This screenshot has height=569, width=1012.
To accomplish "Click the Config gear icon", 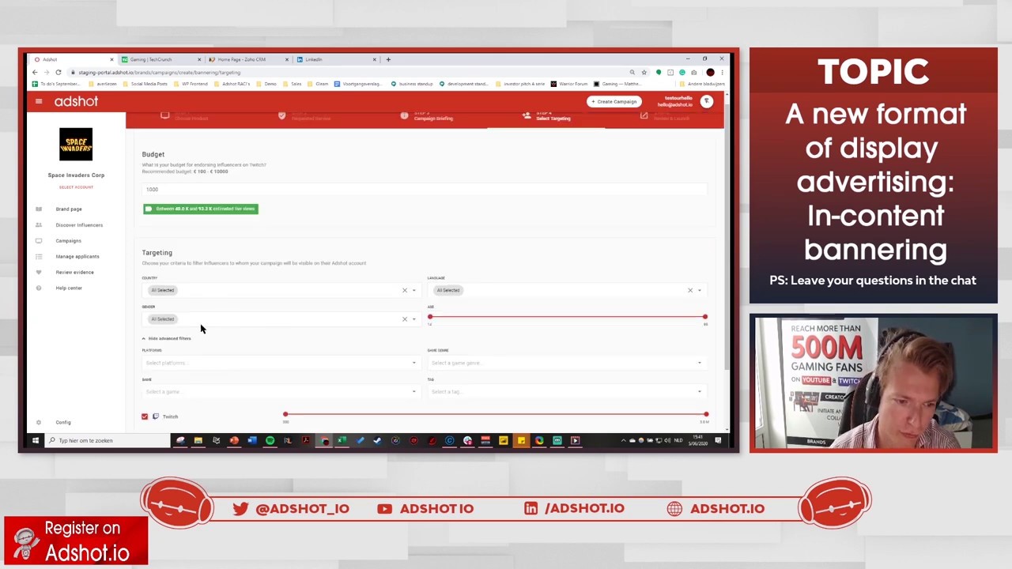I will click(x=39, y=422).
